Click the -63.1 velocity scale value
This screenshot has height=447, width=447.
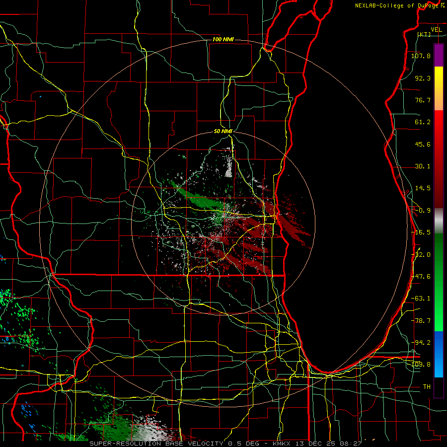pos(421,298)
